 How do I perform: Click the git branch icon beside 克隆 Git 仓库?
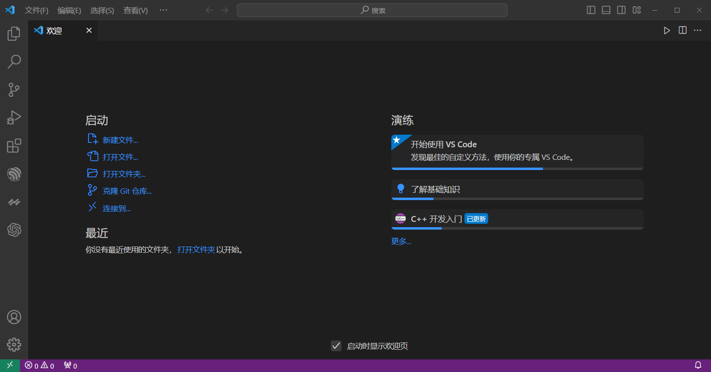(x=92, y=190)
